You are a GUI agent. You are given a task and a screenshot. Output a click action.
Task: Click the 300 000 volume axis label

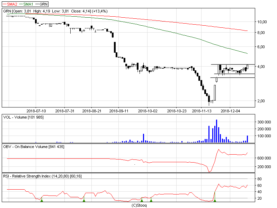coord(264,122)
